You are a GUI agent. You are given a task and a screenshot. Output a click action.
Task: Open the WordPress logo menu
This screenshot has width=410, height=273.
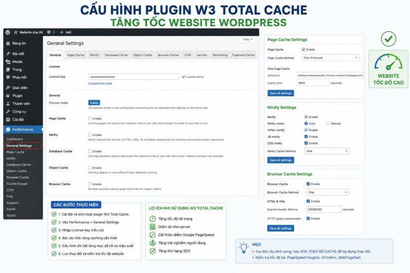point(8,32)
